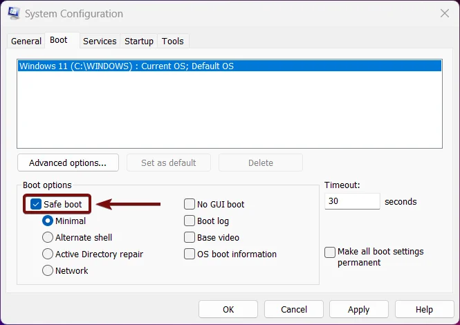Image resolution: width=460 pixels, height=325 pixels.
Task: Click the System Configuration title bar icon
Action: click(14, 13)
